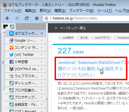Image resolution: width=129 pixels, height=112 pixels.
Task: Click the tab sidebar scroll-up arrow
Action: (4, 32)
